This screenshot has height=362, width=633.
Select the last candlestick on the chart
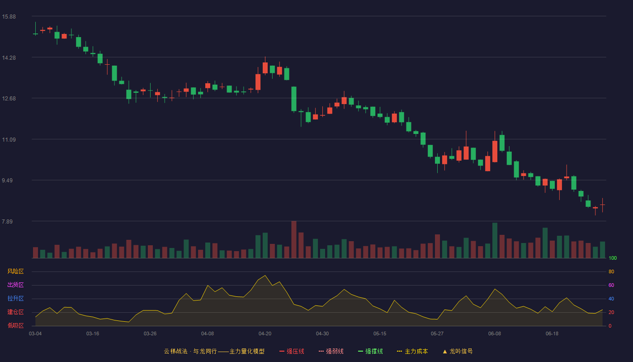click(x=602, y=205)
